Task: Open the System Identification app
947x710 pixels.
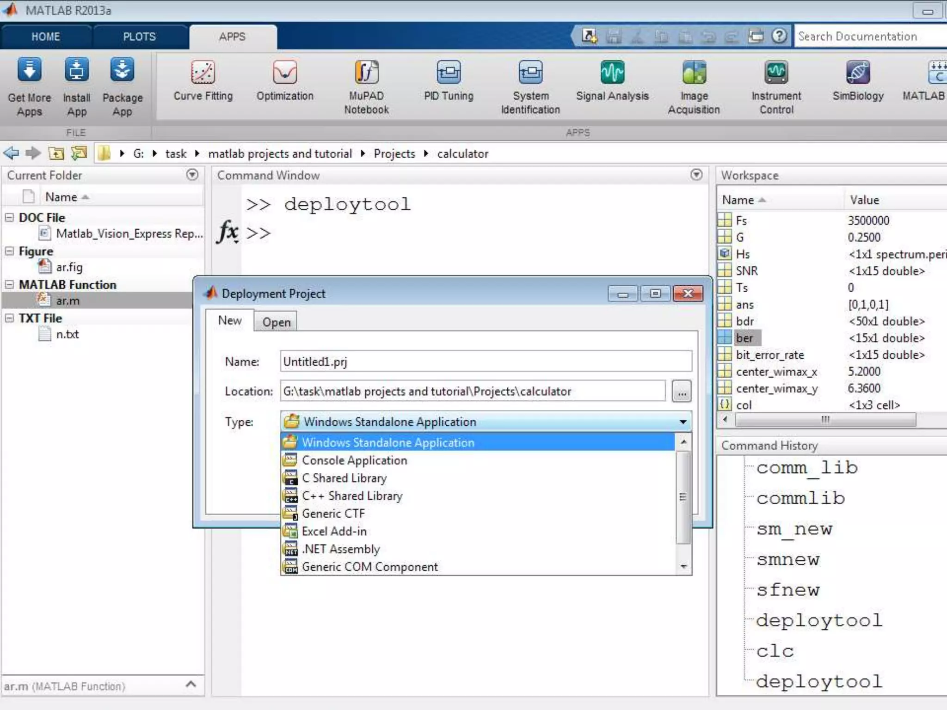Action: (x=530, y=87)
